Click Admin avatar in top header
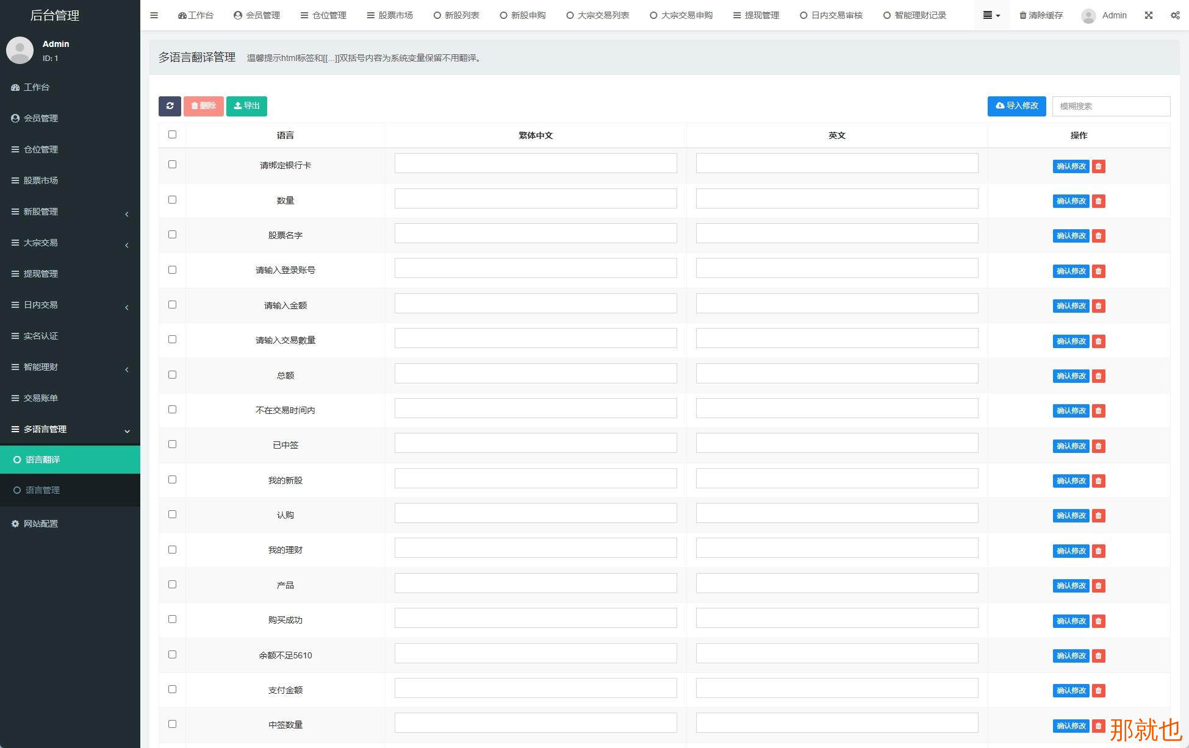The image size is (1189, 748). point(1088,16)
